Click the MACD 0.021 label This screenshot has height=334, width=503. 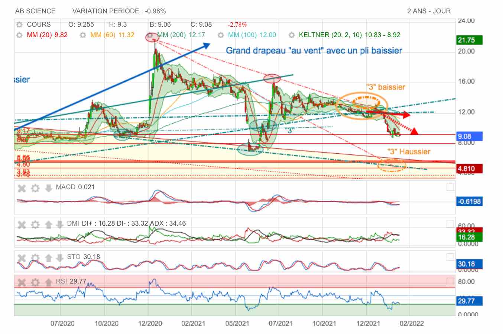(75, 187)
